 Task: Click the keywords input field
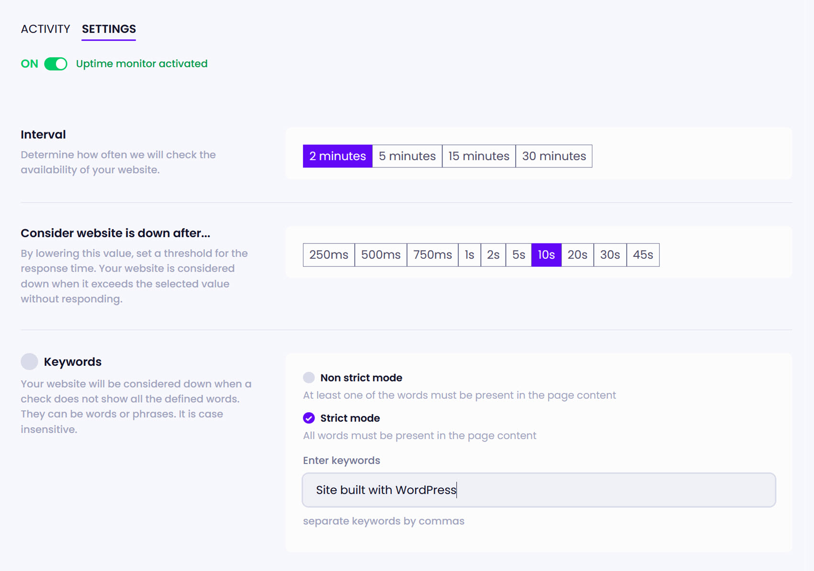point(538,490)
